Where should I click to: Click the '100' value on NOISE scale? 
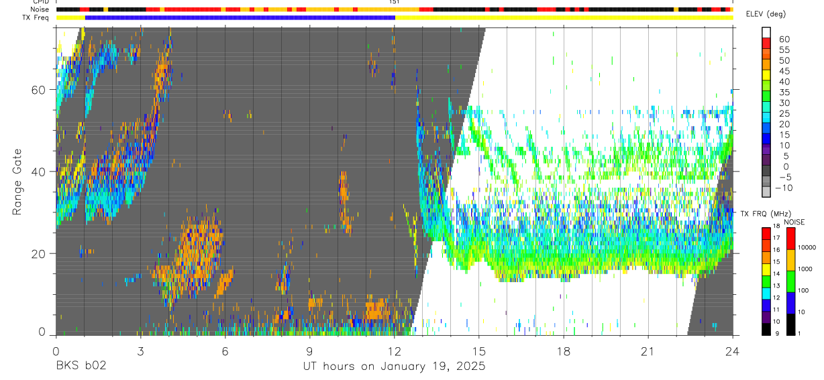(804, 290)
